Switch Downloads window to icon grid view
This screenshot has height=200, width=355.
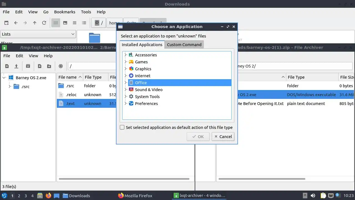(x=56, y=23)
